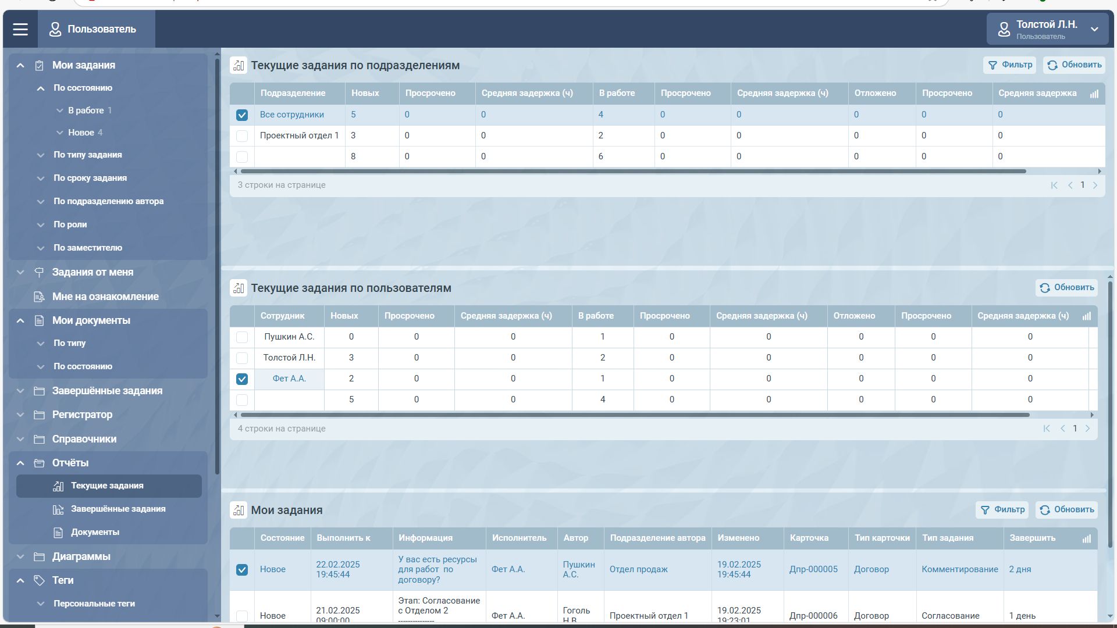Check the Проектный отдел 1 row checkbox
1117x628 pixels.
tap(242, 136)
